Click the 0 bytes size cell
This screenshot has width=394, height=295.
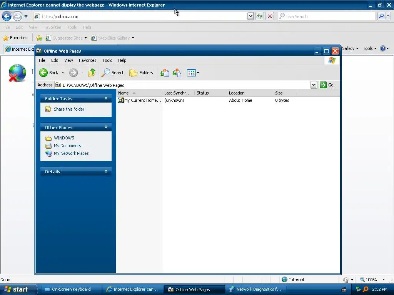point(282,100)
